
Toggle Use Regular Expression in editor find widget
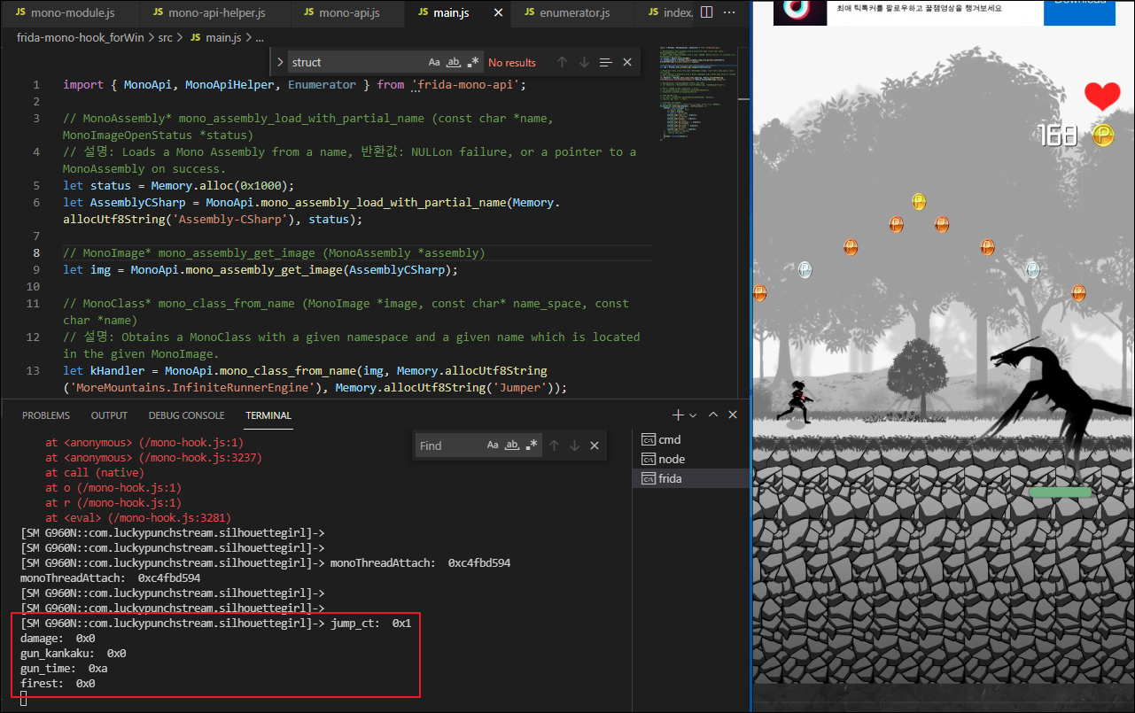tap(473, 62)
